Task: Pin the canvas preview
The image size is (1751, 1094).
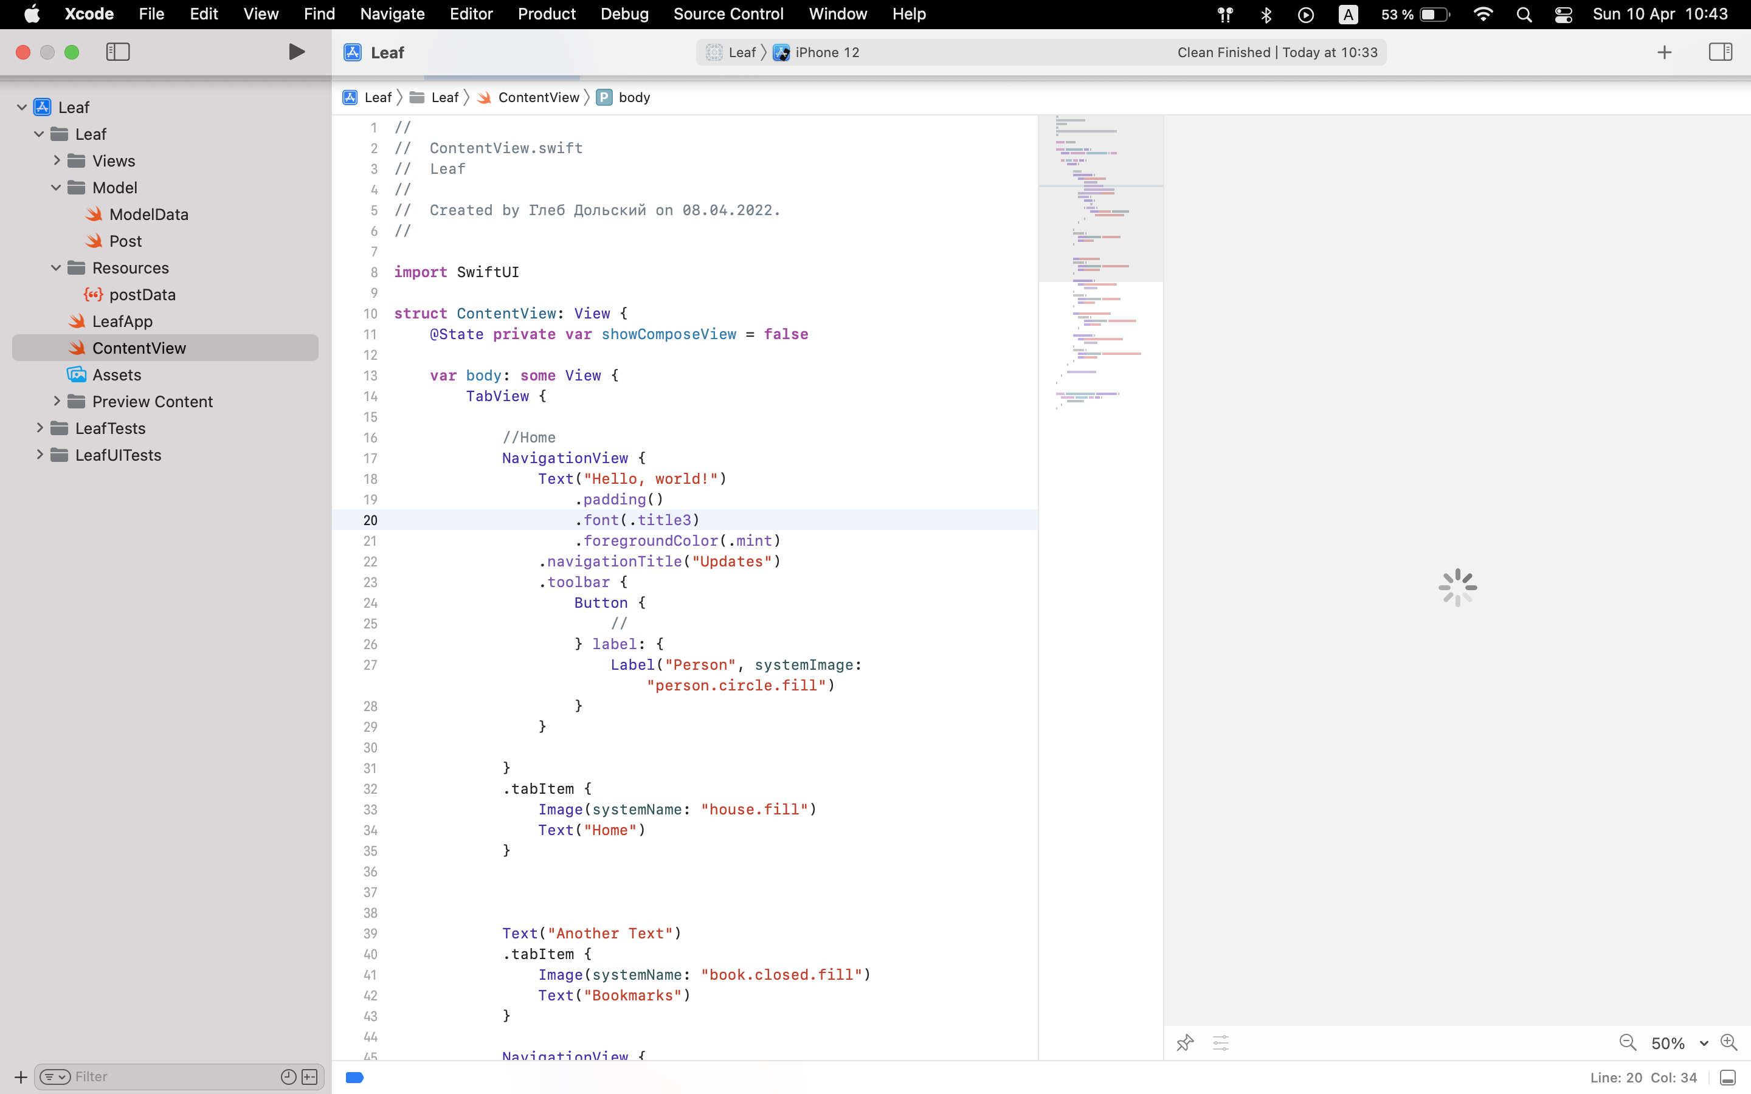Action: 1184,1042
